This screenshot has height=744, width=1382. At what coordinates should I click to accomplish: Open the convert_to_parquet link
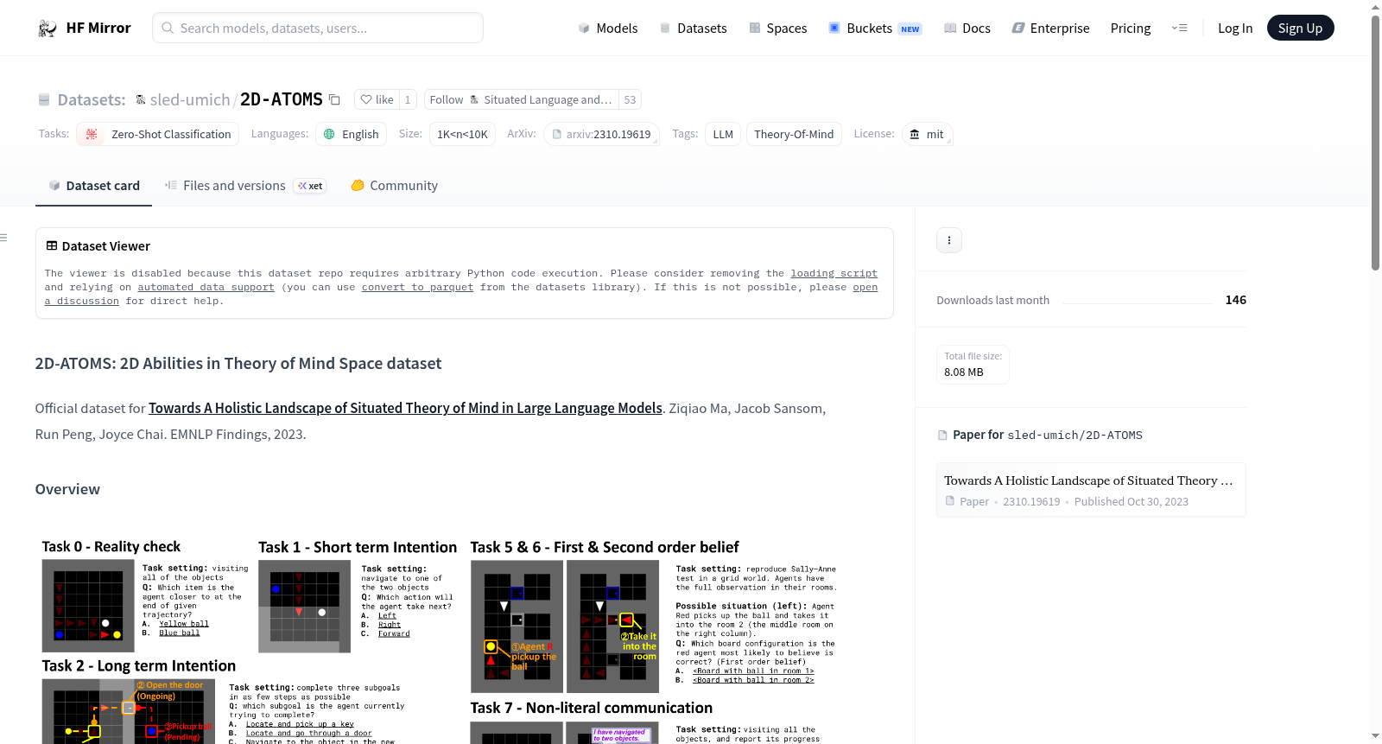(417, 287)
